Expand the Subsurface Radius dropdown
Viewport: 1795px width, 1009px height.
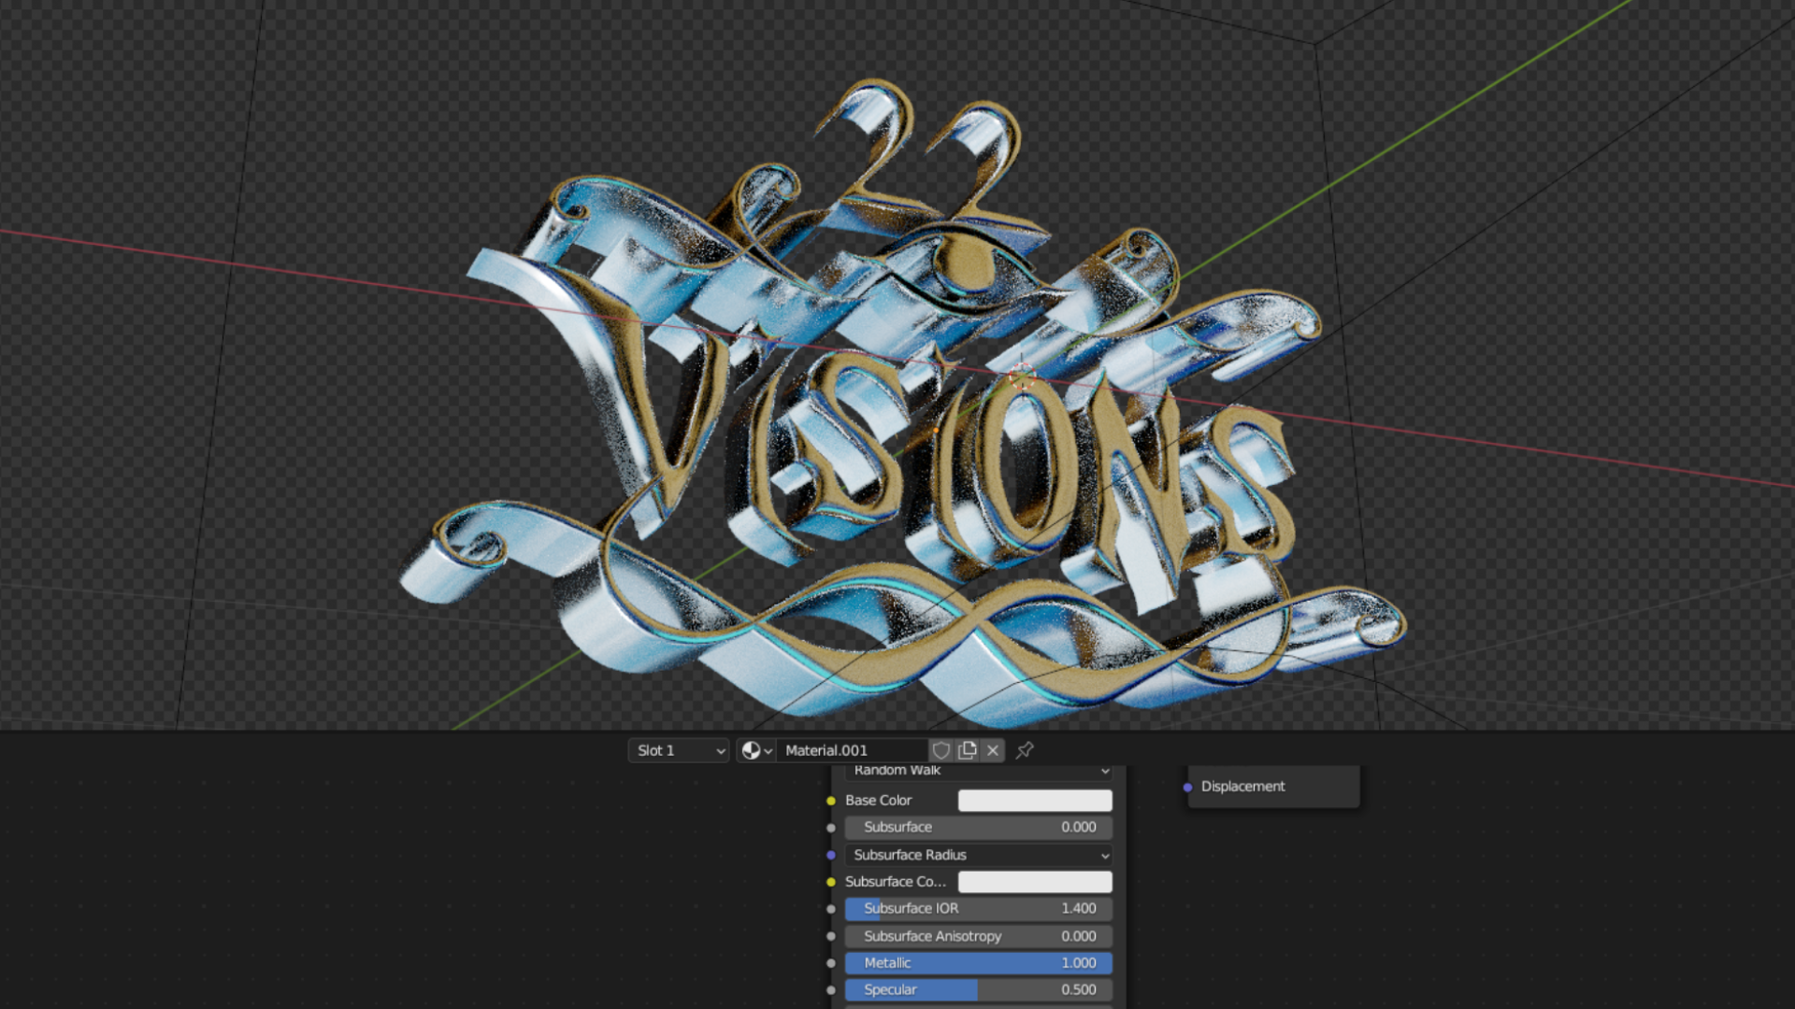tap(978, 855)
